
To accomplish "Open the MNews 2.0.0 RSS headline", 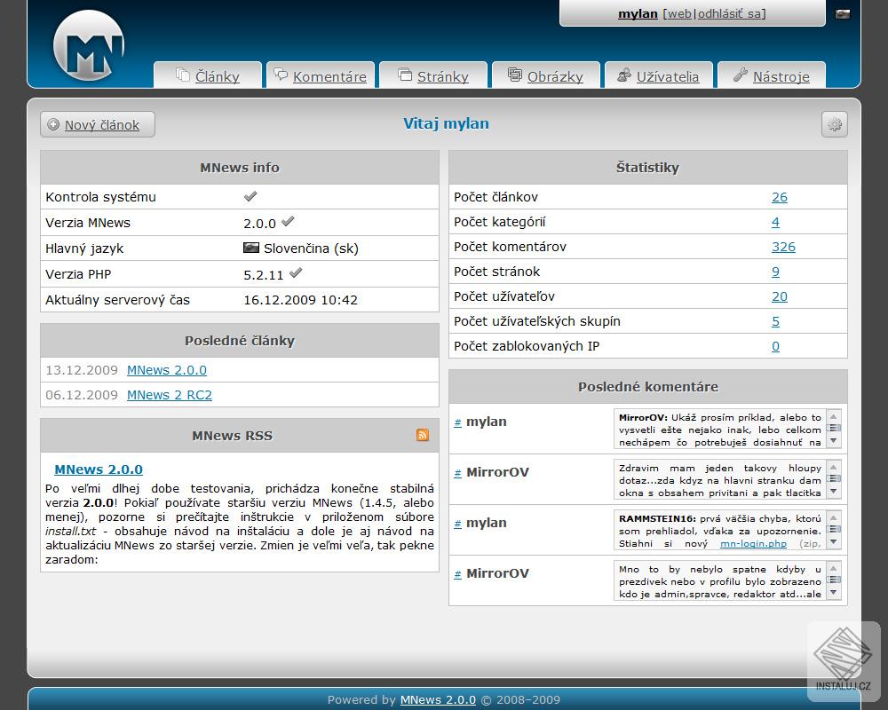I will coord(99,469).
